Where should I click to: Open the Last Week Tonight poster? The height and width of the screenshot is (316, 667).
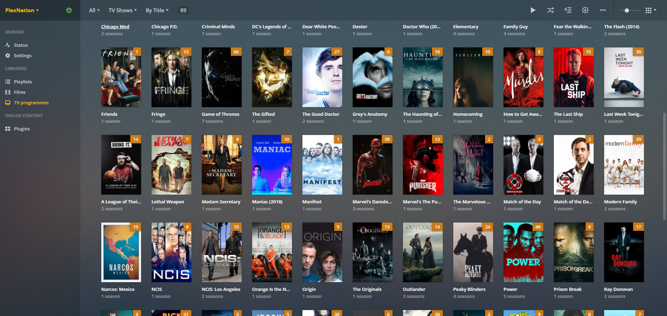(624, 77)
